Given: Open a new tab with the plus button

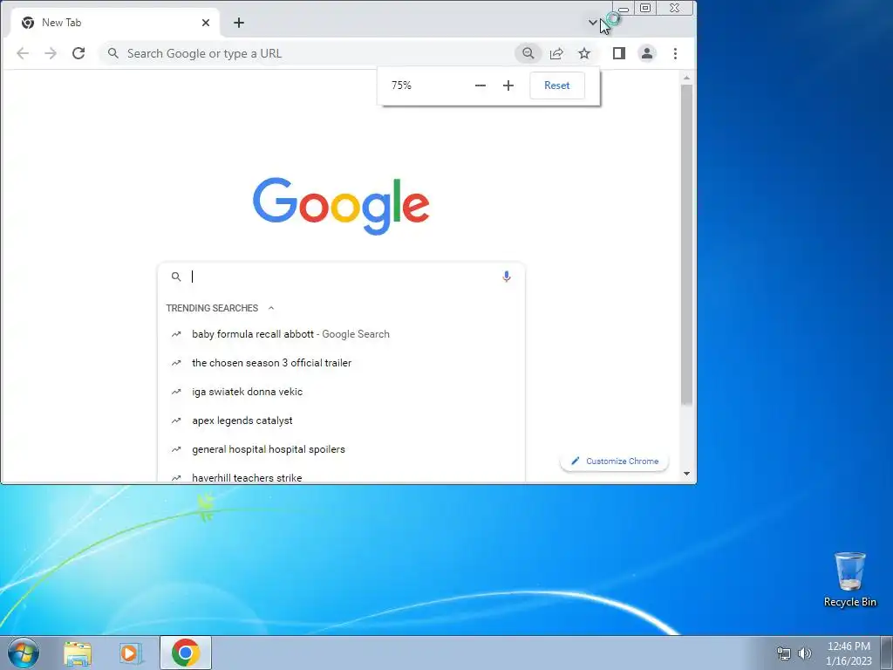Looking at the screenshot, I should [x=239, y=23].
